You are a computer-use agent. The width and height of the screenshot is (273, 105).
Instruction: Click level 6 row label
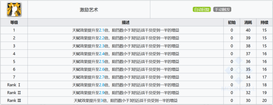14,69
